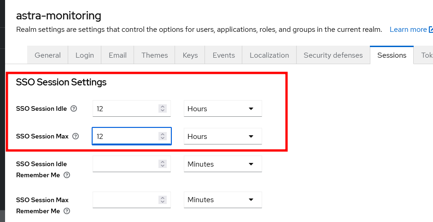Screen dimensions: 433x222
Task: Click stepper in SSO Session Max Remember Me
Action: [162, 200]
